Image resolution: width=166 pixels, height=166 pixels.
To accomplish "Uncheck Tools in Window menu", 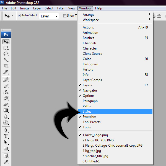I will [115, 127].
